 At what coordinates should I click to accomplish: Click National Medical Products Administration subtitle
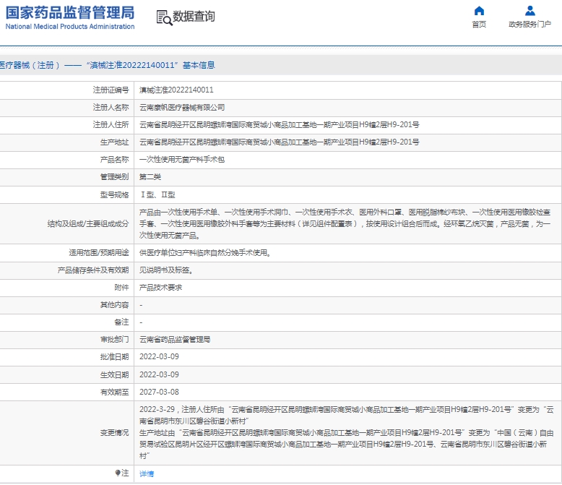coord(70,27)
